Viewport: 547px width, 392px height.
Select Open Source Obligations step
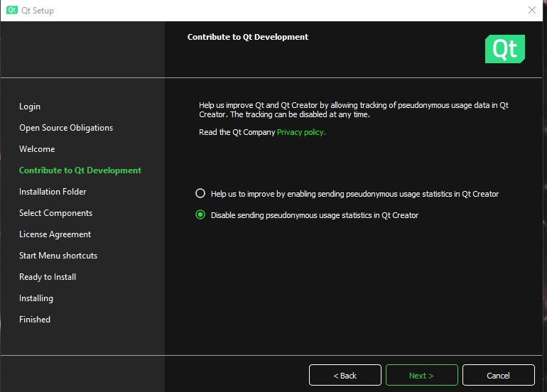coord(66,128)
